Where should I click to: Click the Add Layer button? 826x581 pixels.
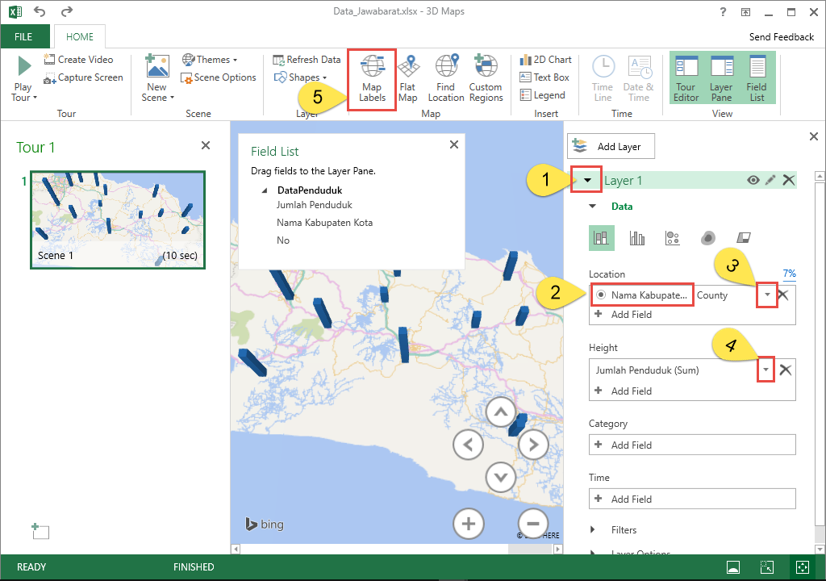coord(611,146)
